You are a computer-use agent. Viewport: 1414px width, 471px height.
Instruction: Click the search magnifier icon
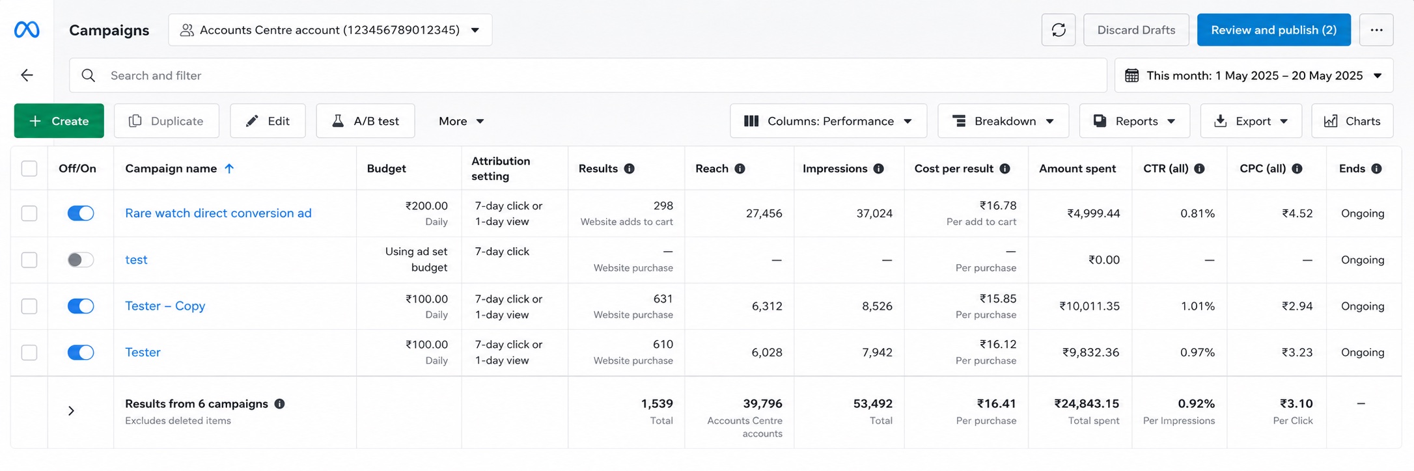[89, 75]
